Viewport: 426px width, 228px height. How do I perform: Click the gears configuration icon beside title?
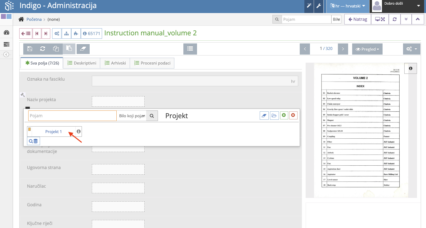57,34
